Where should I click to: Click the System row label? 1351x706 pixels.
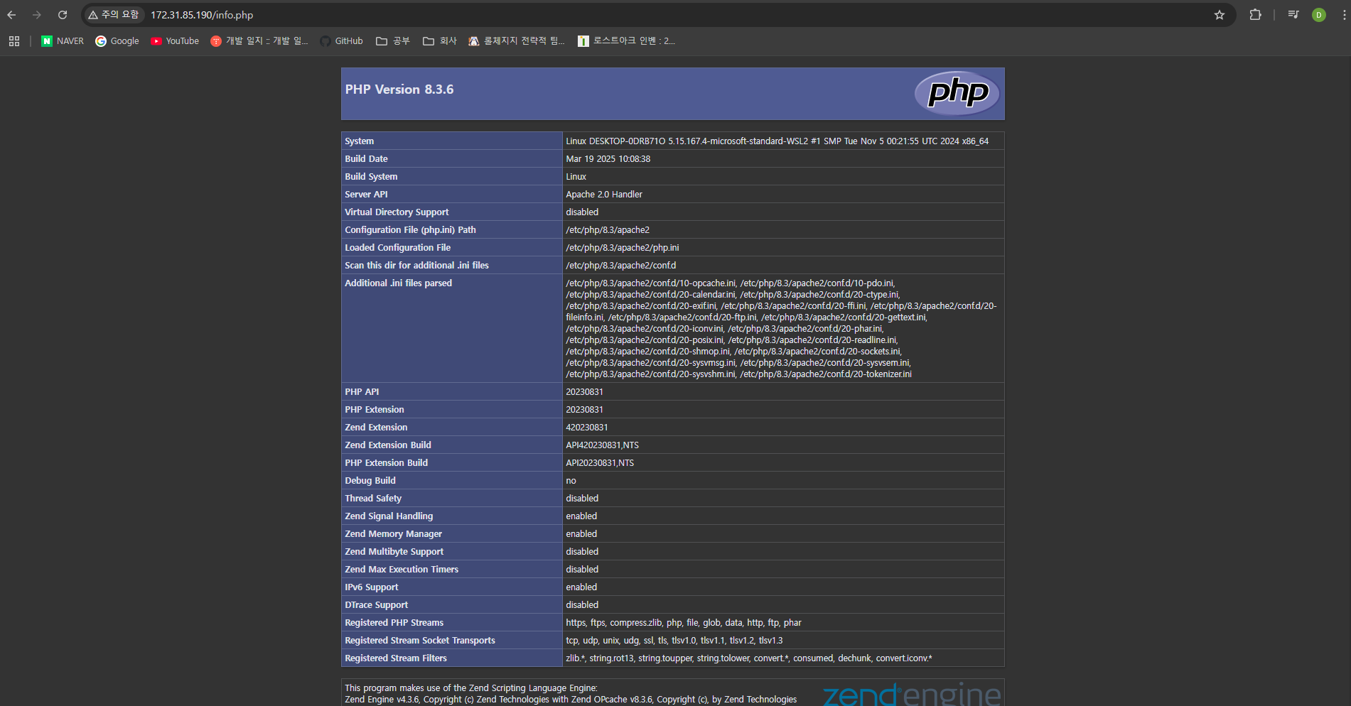[x=360, y=141]
